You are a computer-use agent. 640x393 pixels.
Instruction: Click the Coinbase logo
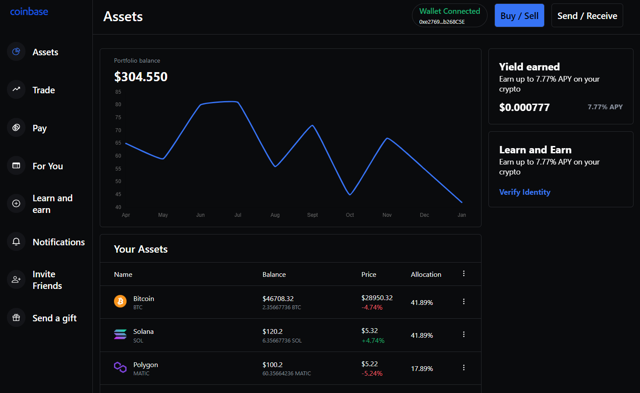29,12
